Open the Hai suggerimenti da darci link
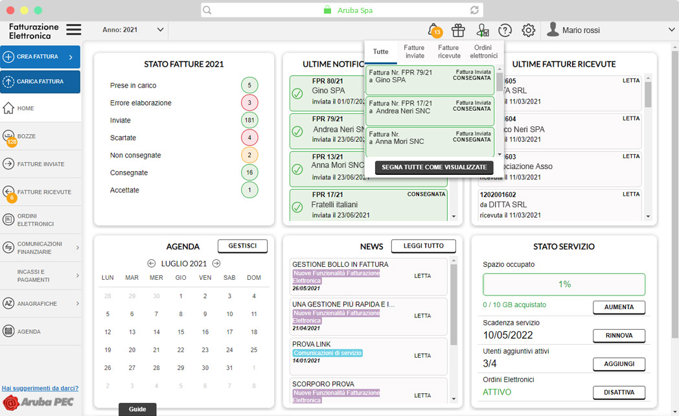679x416 pixels. click(40, 388)
